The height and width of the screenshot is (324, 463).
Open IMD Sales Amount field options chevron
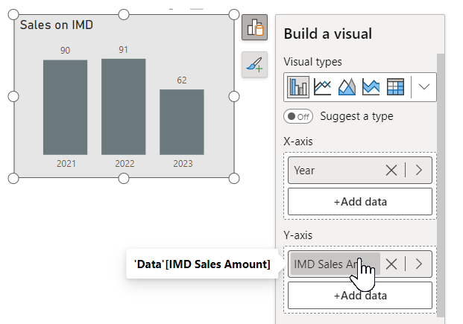pyautogui.click(x=418, y=264)
